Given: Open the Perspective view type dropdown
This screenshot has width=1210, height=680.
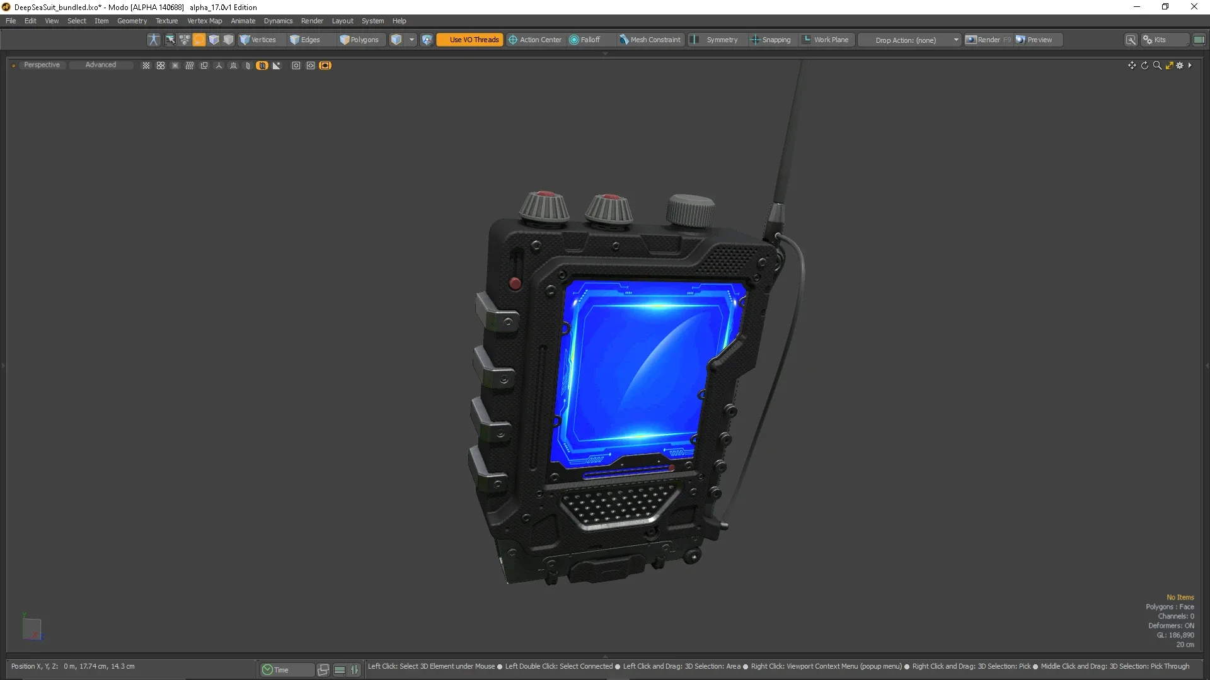Looking at the screenshot, I should click(x=42, y=65).
